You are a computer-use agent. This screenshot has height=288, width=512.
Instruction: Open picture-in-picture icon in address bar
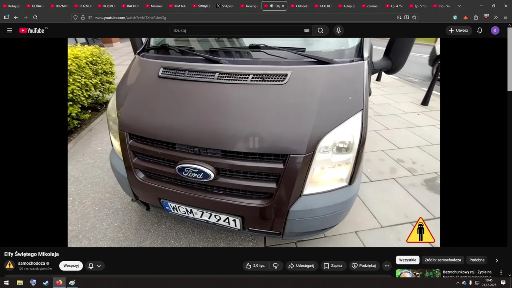click(x=399, y=18)
